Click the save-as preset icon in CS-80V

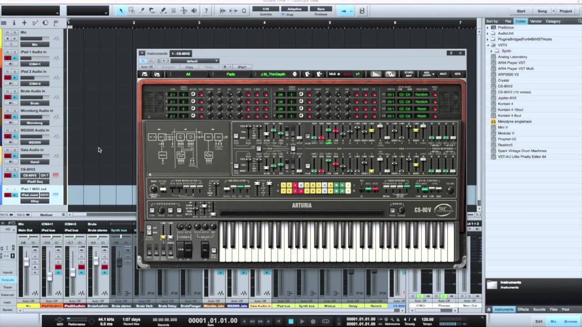coord(157,74)
